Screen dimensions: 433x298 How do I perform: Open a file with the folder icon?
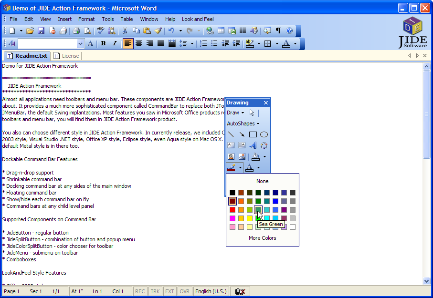(x=30, y=31)
